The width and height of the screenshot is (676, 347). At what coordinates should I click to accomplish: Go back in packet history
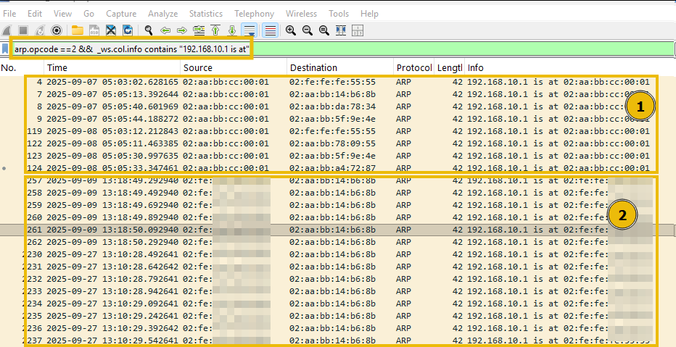pyautogui.click(x=165, y=30)
